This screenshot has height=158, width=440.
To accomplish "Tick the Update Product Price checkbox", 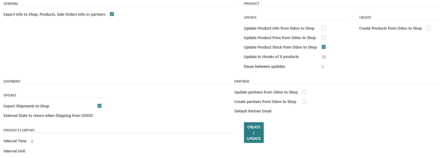I will pos(323,38).
